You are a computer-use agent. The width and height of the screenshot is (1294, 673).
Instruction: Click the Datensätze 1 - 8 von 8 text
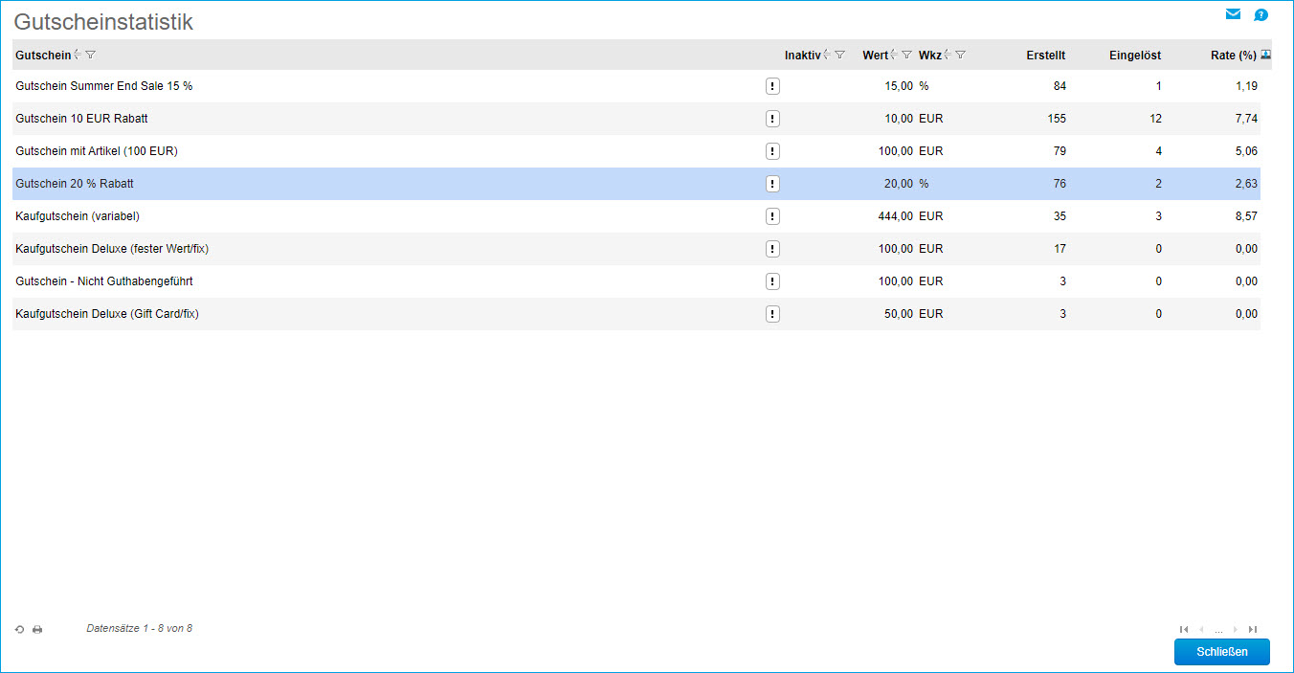coord(140,629)
